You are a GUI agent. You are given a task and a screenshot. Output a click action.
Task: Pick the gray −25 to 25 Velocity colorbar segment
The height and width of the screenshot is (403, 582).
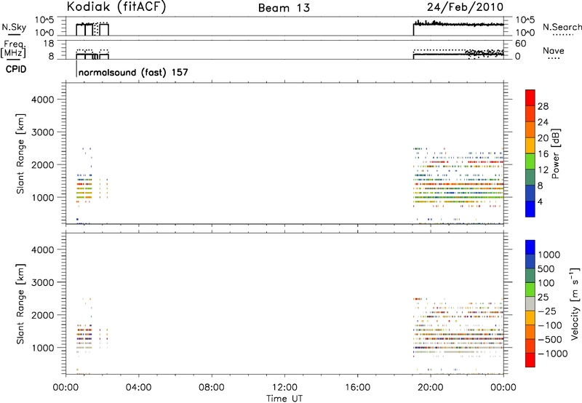530,304
